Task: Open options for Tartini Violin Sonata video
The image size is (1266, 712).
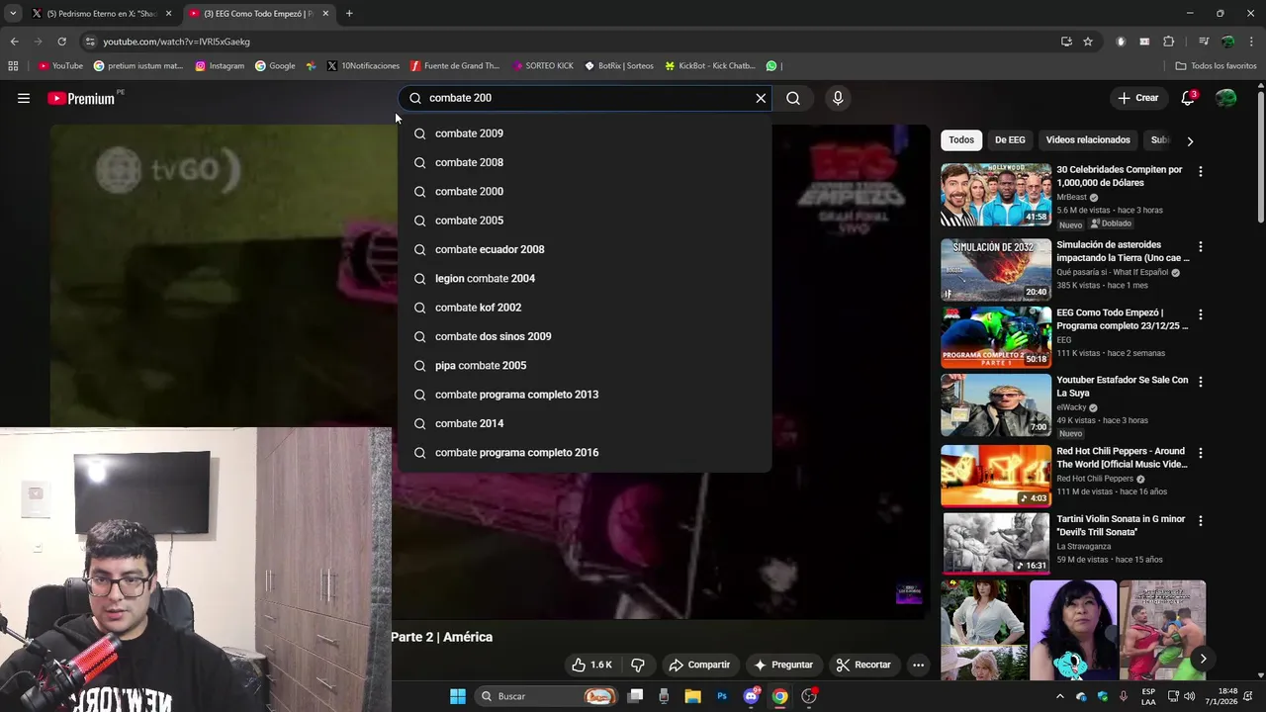Action: pyautogui.click(x=1201, y=520)
